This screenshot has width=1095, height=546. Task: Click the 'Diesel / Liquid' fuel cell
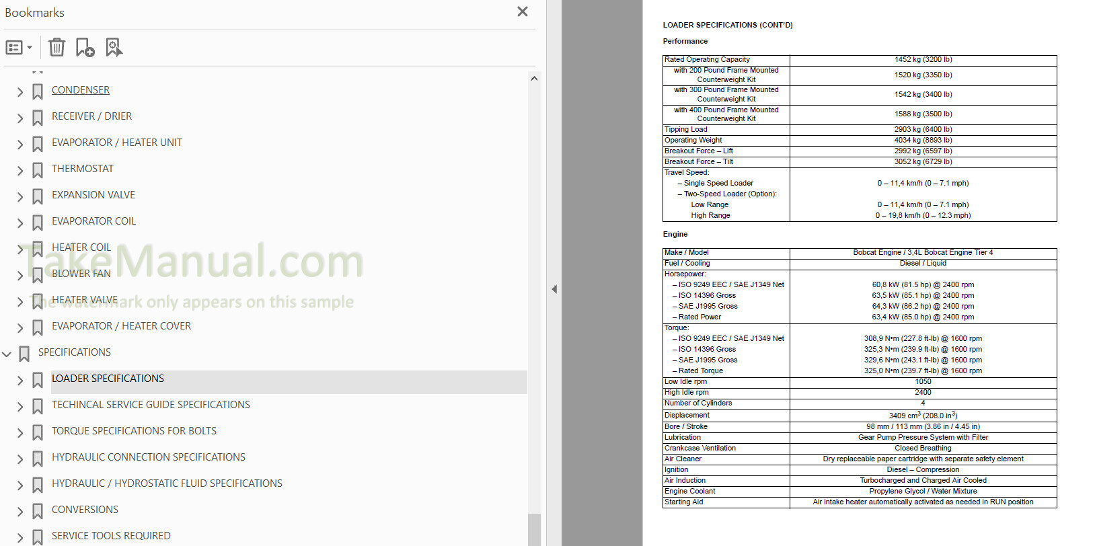[923, 264]
